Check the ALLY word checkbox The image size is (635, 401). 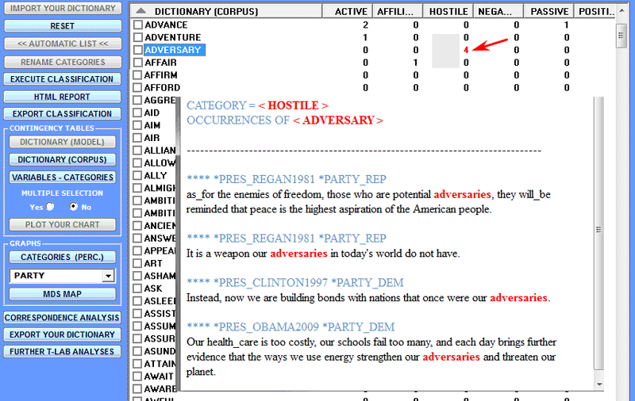[137, 175]
